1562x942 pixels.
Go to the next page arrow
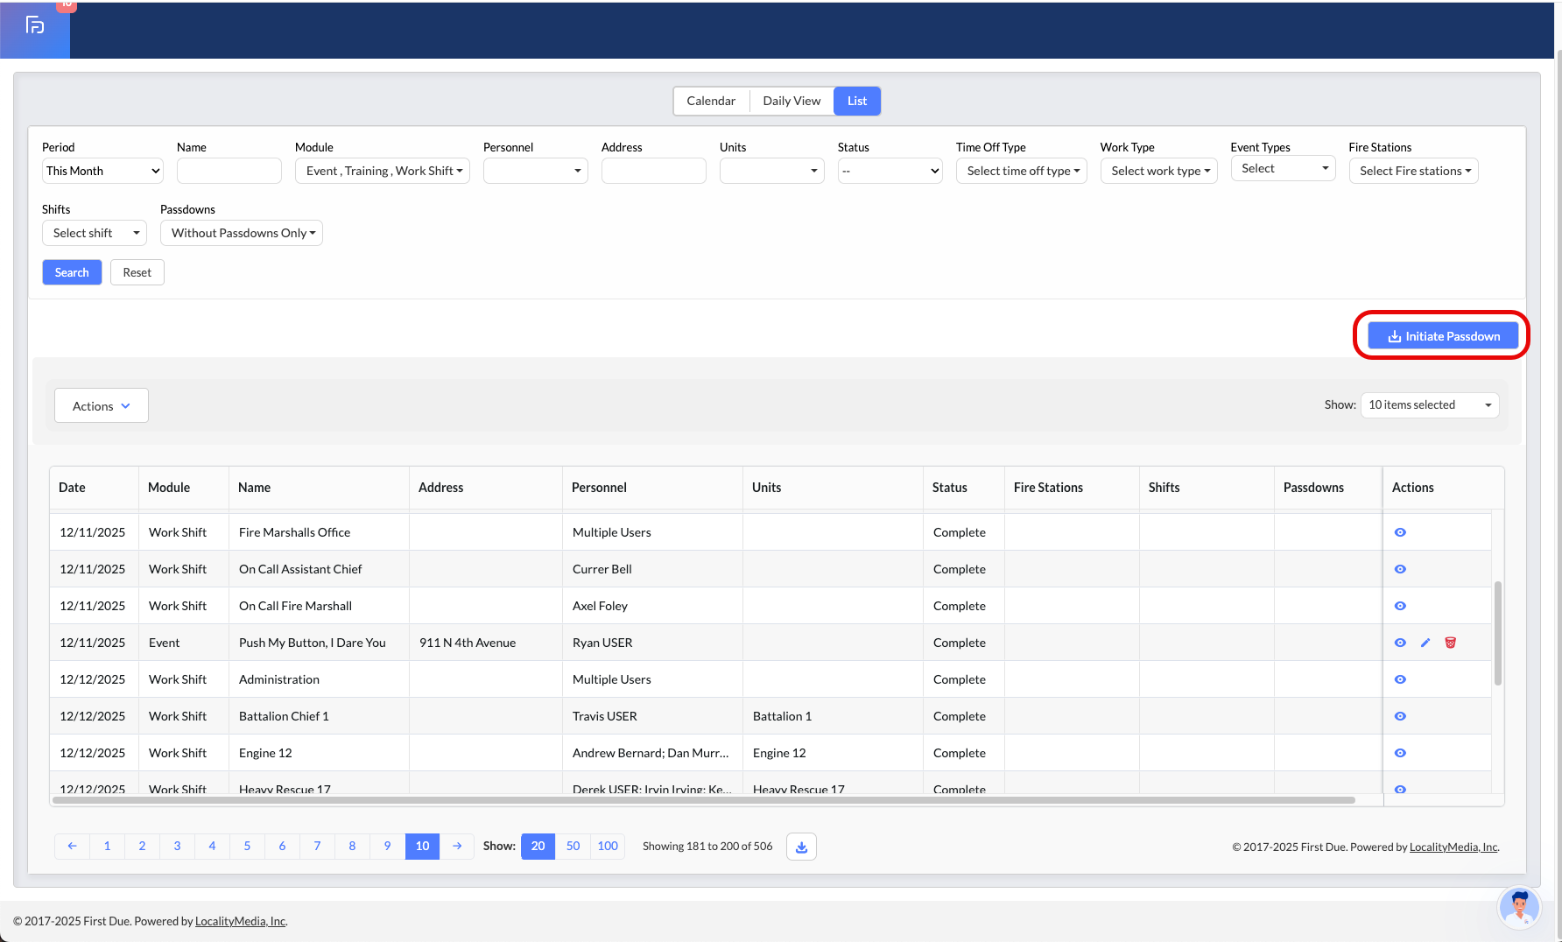point(457,846)
